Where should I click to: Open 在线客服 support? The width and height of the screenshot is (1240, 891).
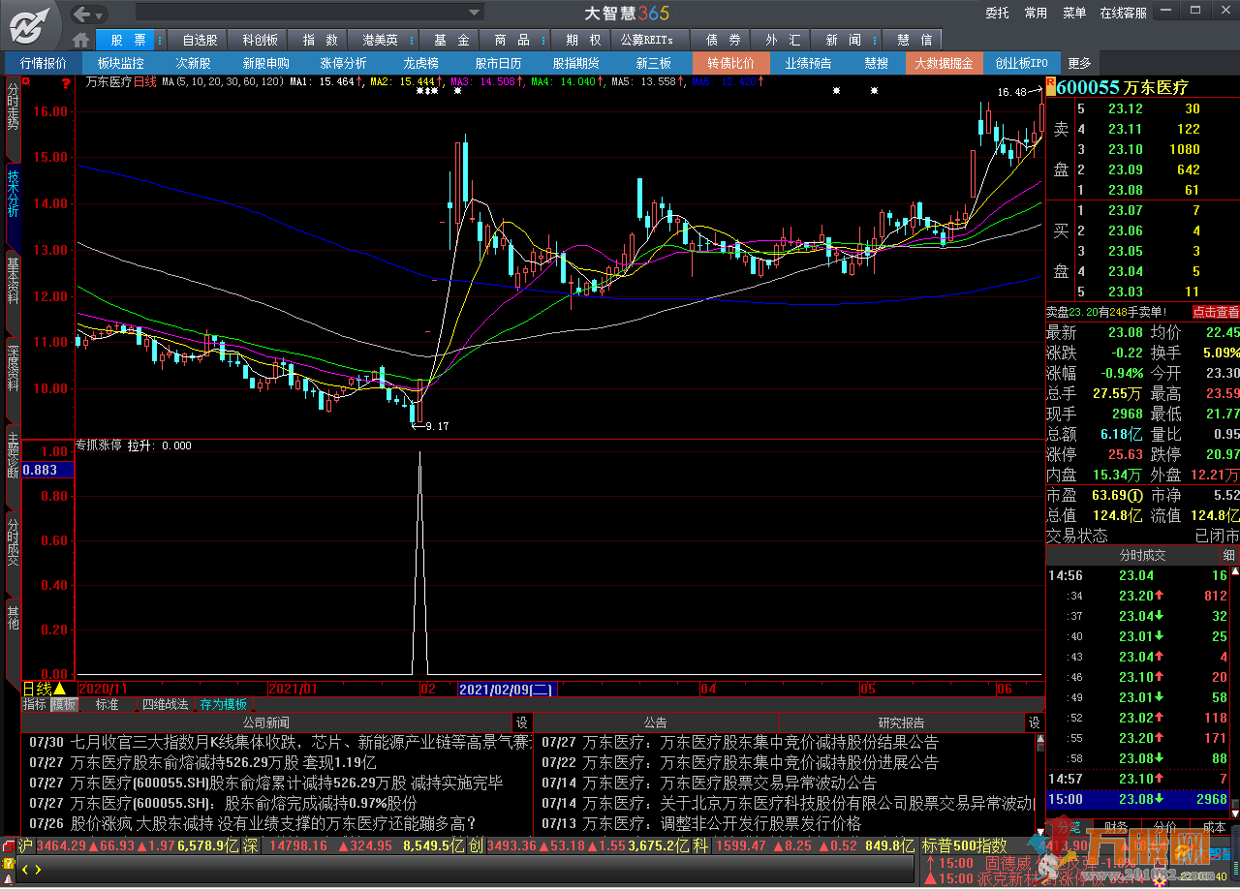click(1123, 13)
